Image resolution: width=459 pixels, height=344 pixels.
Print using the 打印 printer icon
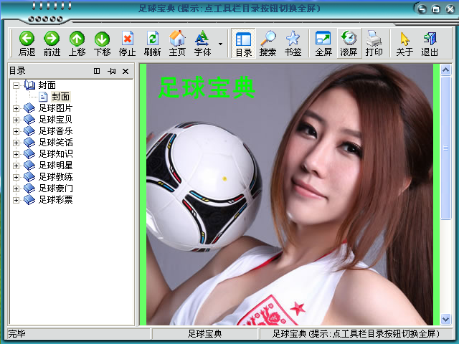point(374,38)
